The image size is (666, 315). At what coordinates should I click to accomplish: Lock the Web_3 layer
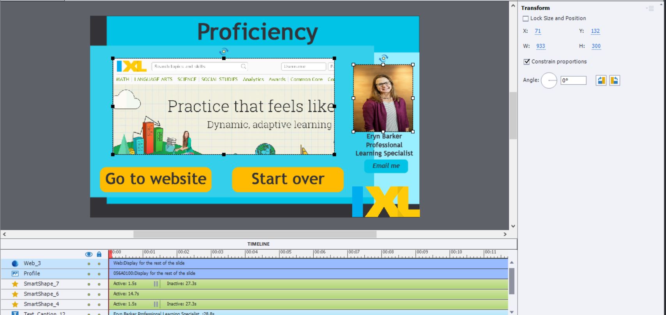[x=99, y=264]
